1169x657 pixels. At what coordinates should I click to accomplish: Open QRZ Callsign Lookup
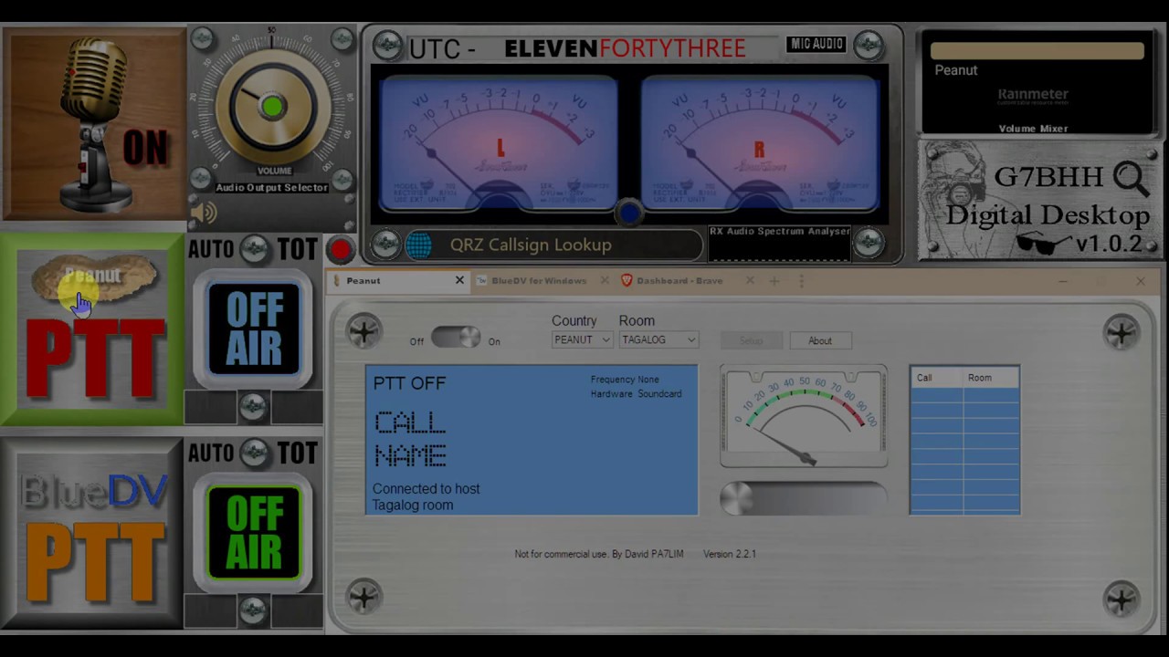(x=531, y=245)
